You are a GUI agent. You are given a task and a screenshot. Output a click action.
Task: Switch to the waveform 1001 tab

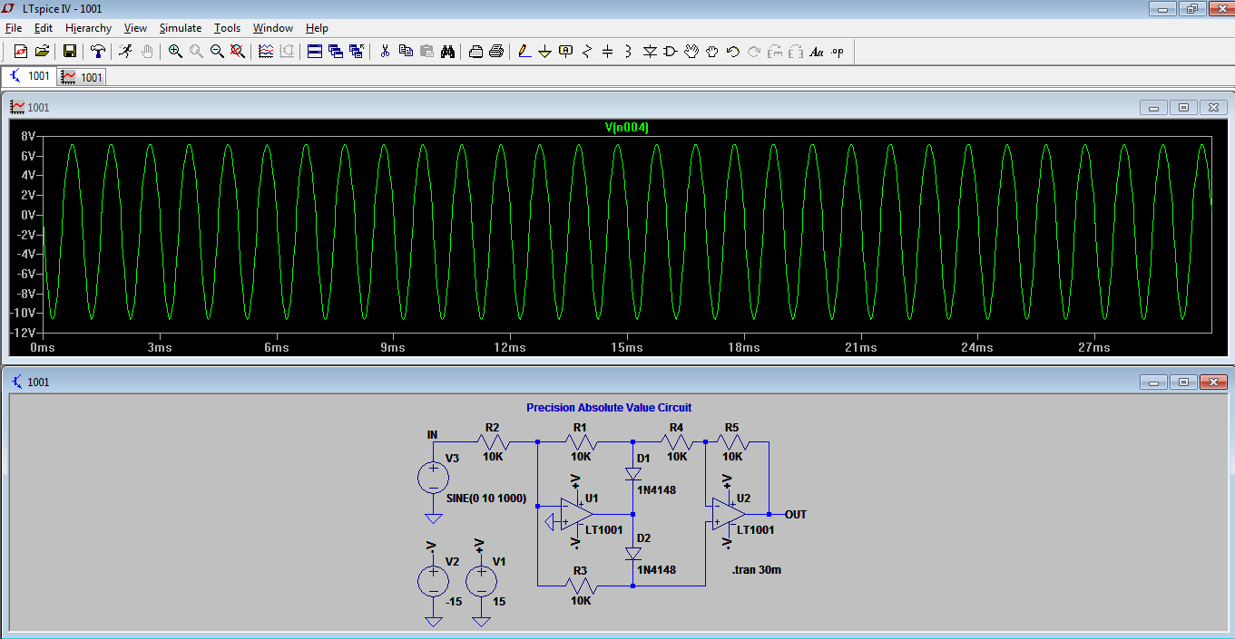click(83, 78)
